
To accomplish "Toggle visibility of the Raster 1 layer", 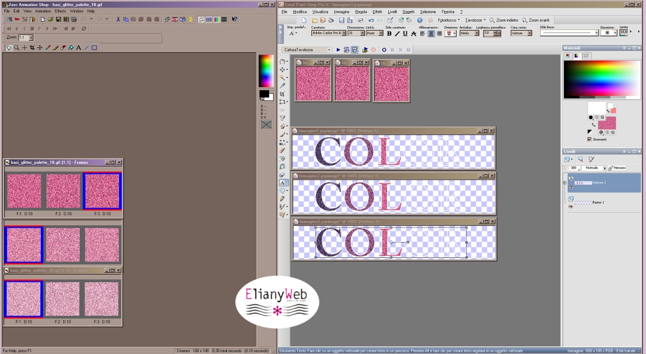I will pyautogui.click(x=570, y=207).
